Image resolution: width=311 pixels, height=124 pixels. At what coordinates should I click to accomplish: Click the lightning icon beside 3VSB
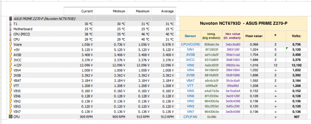(x=11, y=75)
